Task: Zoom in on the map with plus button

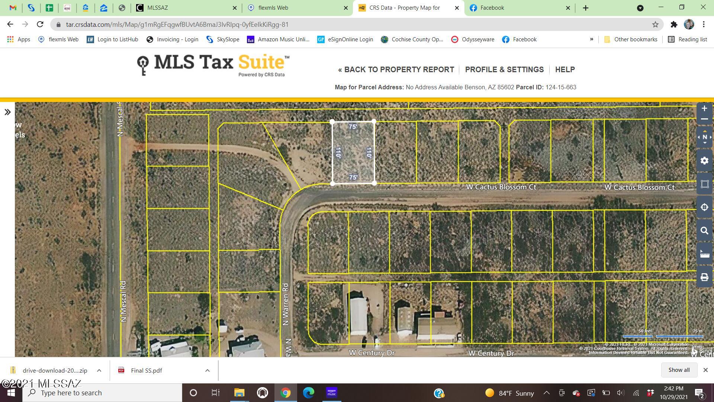Action: 704,109
